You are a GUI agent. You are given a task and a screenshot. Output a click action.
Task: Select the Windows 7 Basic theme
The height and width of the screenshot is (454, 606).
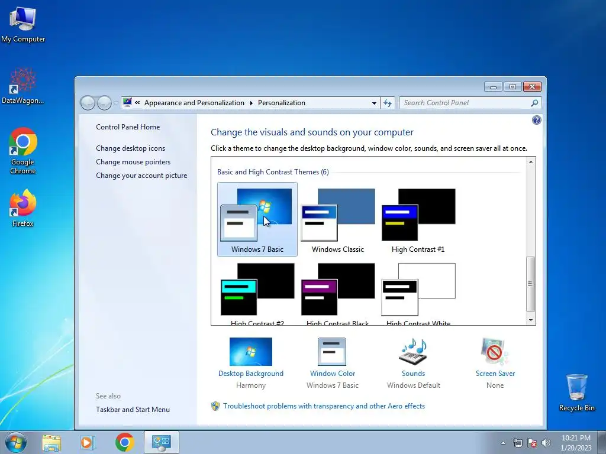click(x=257, y=219)
